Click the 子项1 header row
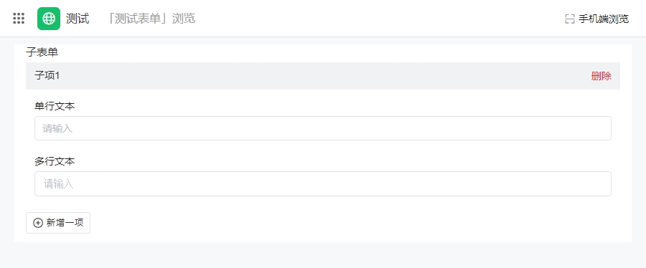The image size is (646, 268). pyautogui.click(x=322, y=76)
